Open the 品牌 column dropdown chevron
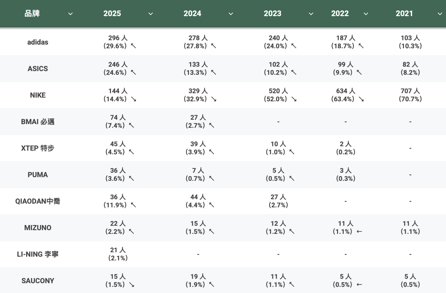 [x=70, y=14]
